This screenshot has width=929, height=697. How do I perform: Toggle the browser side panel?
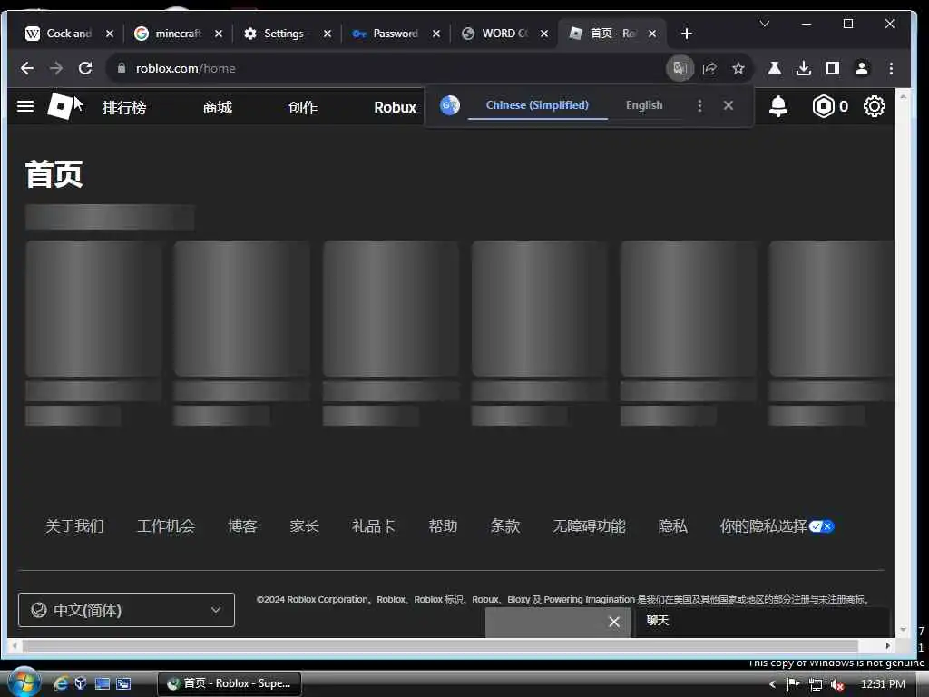[x=833, y=68]
